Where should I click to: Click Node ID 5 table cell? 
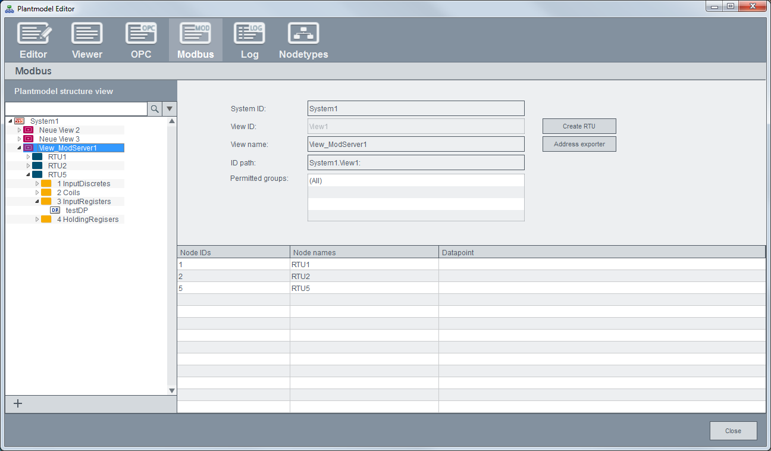click(234, 288)
